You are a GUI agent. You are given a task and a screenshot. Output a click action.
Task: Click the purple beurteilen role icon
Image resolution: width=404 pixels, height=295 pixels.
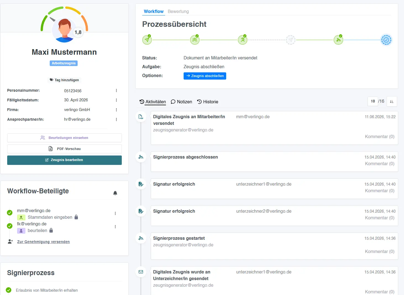(21, 231)
